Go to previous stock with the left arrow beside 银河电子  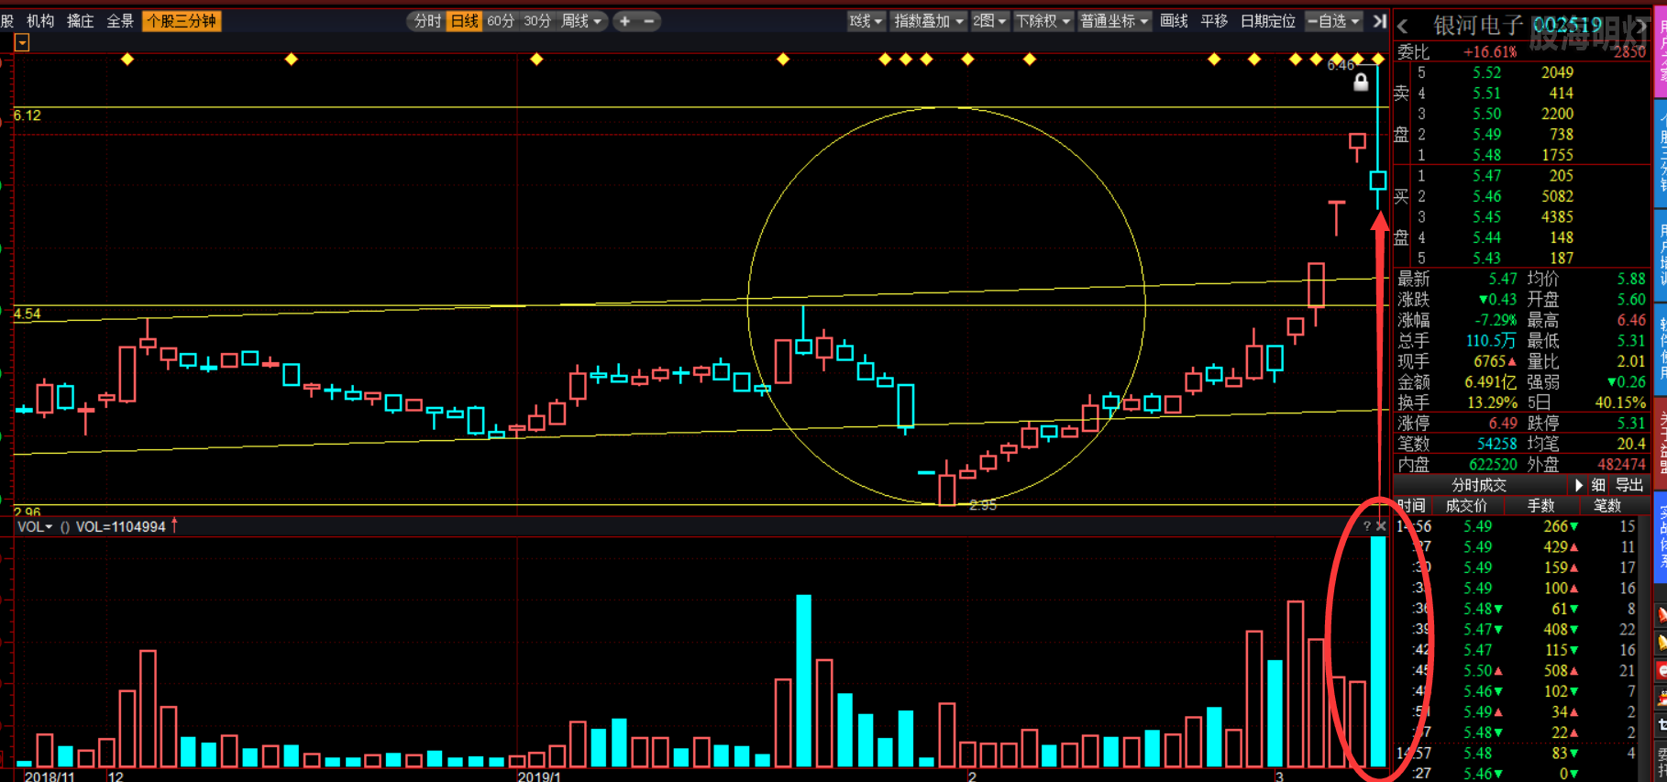[x=1403, y=27]
